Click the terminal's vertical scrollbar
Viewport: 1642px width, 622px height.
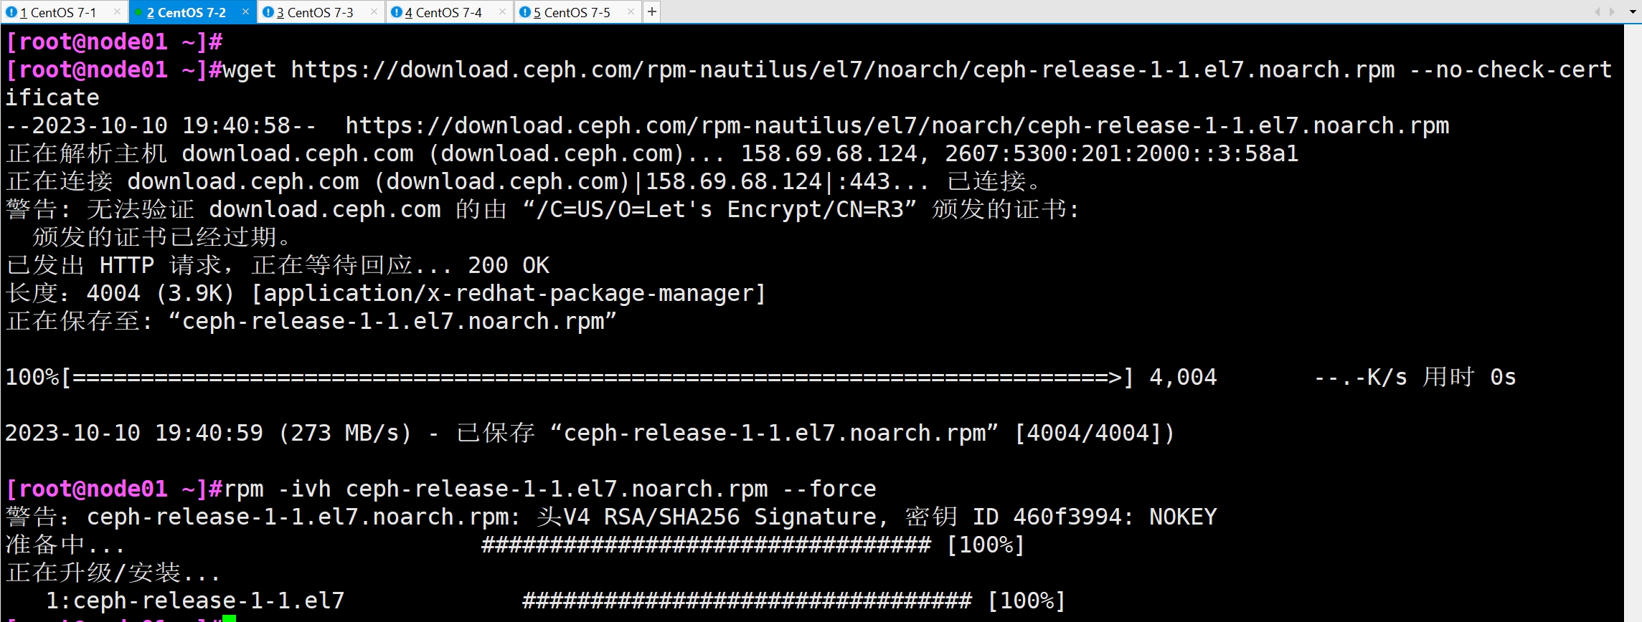click(x=1633, y=322)
